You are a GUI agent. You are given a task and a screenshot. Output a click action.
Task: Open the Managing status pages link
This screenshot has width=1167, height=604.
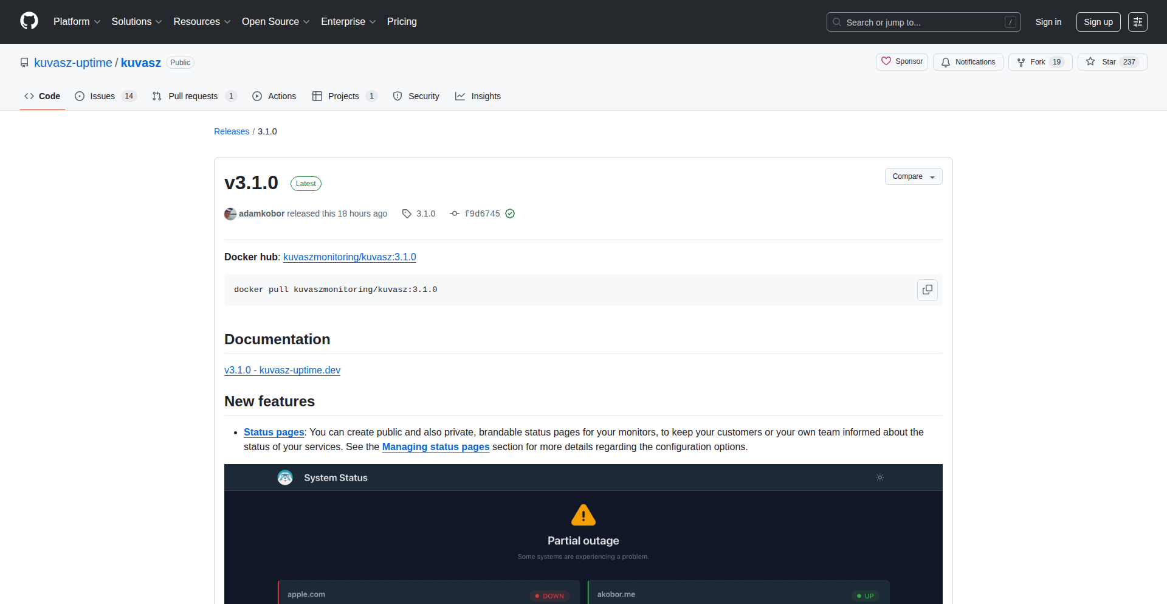(x=436, y=446)
